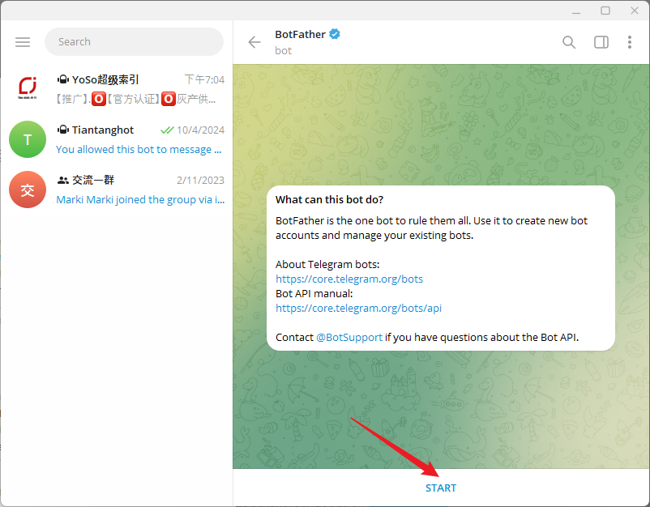Open the core.telegram.org/bots/api link
The width and height of the screenshot is (650, 507).
(358, 309)
